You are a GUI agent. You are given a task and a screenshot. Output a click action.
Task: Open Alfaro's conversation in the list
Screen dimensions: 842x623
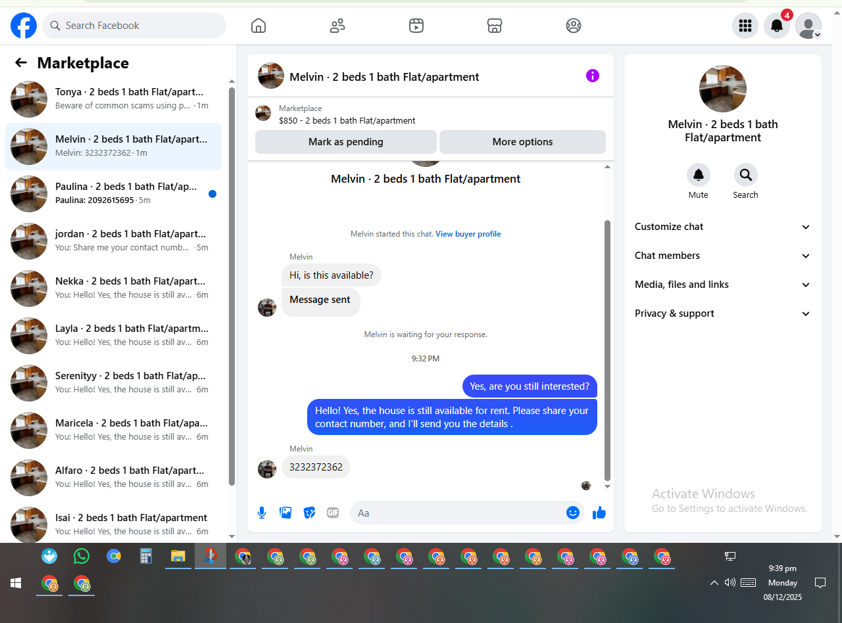[x=114, y=478]
